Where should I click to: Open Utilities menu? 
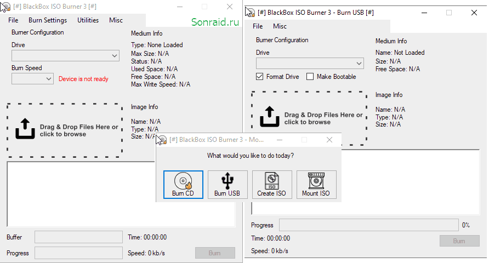tap(88, 20)
